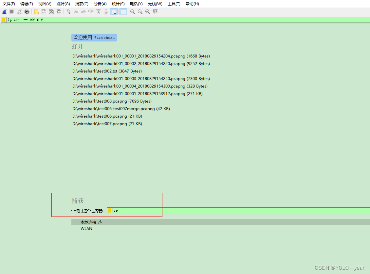Open a capture file via folder icon
The image size is (370, 274).
(36, 12)
